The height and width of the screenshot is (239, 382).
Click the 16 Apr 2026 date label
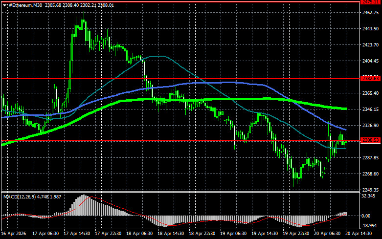click(x=14, y=234)
